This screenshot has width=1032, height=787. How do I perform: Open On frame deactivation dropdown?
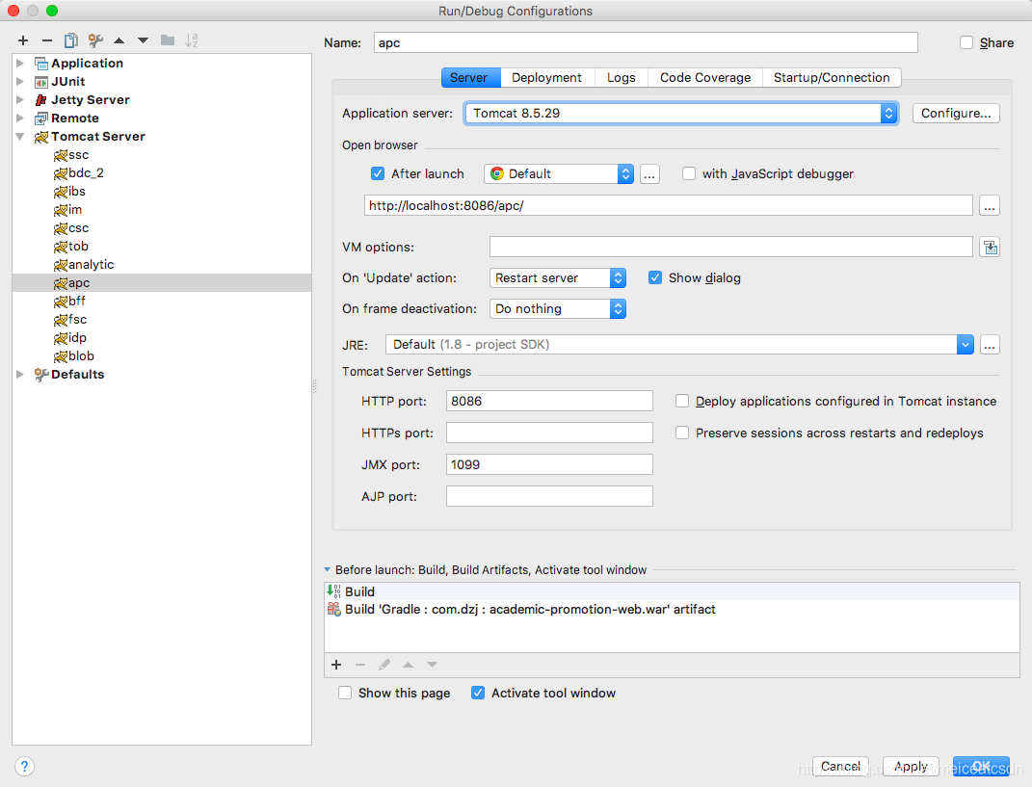(x=558, y=308)
